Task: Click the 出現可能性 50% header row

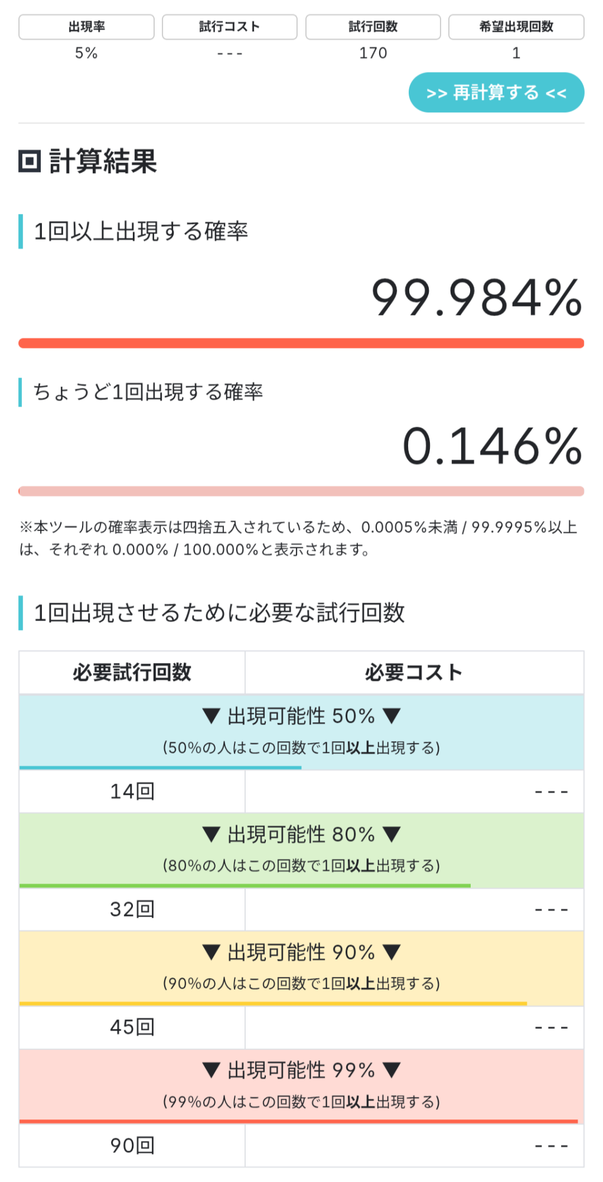Action: (301, 731)
